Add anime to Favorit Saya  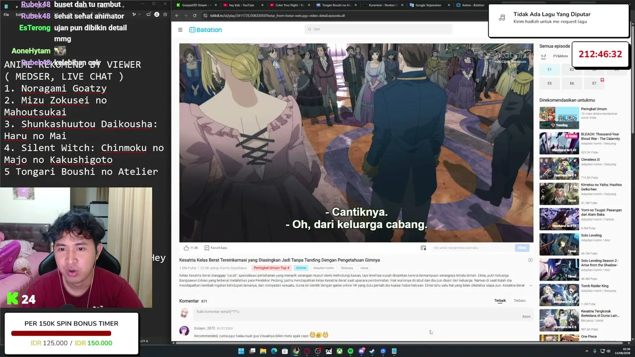pyautogui.click(x=216, y=248)
